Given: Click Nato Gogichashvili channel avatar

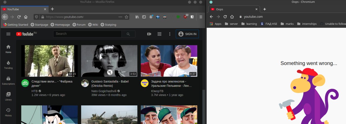Looking at the screenshot, I should [85, 83].
